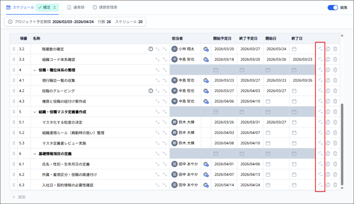Add a row below 3.3 組織コード体系確認
This screenshot has width=354, height=204.
[157, 60]
